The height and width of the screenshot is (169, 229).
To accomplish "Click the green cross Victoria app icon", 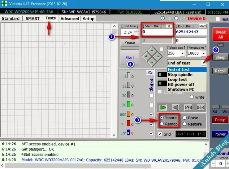I will [x=4, y=3].
